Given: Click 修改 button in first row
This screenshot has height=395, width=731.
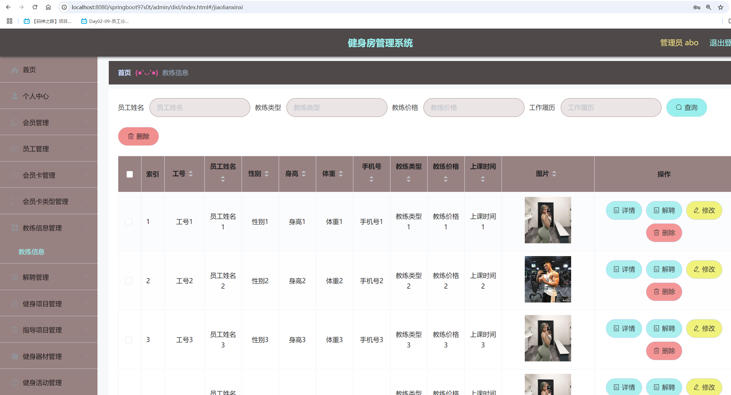Looking at the screenshot, I should [704, 211].
